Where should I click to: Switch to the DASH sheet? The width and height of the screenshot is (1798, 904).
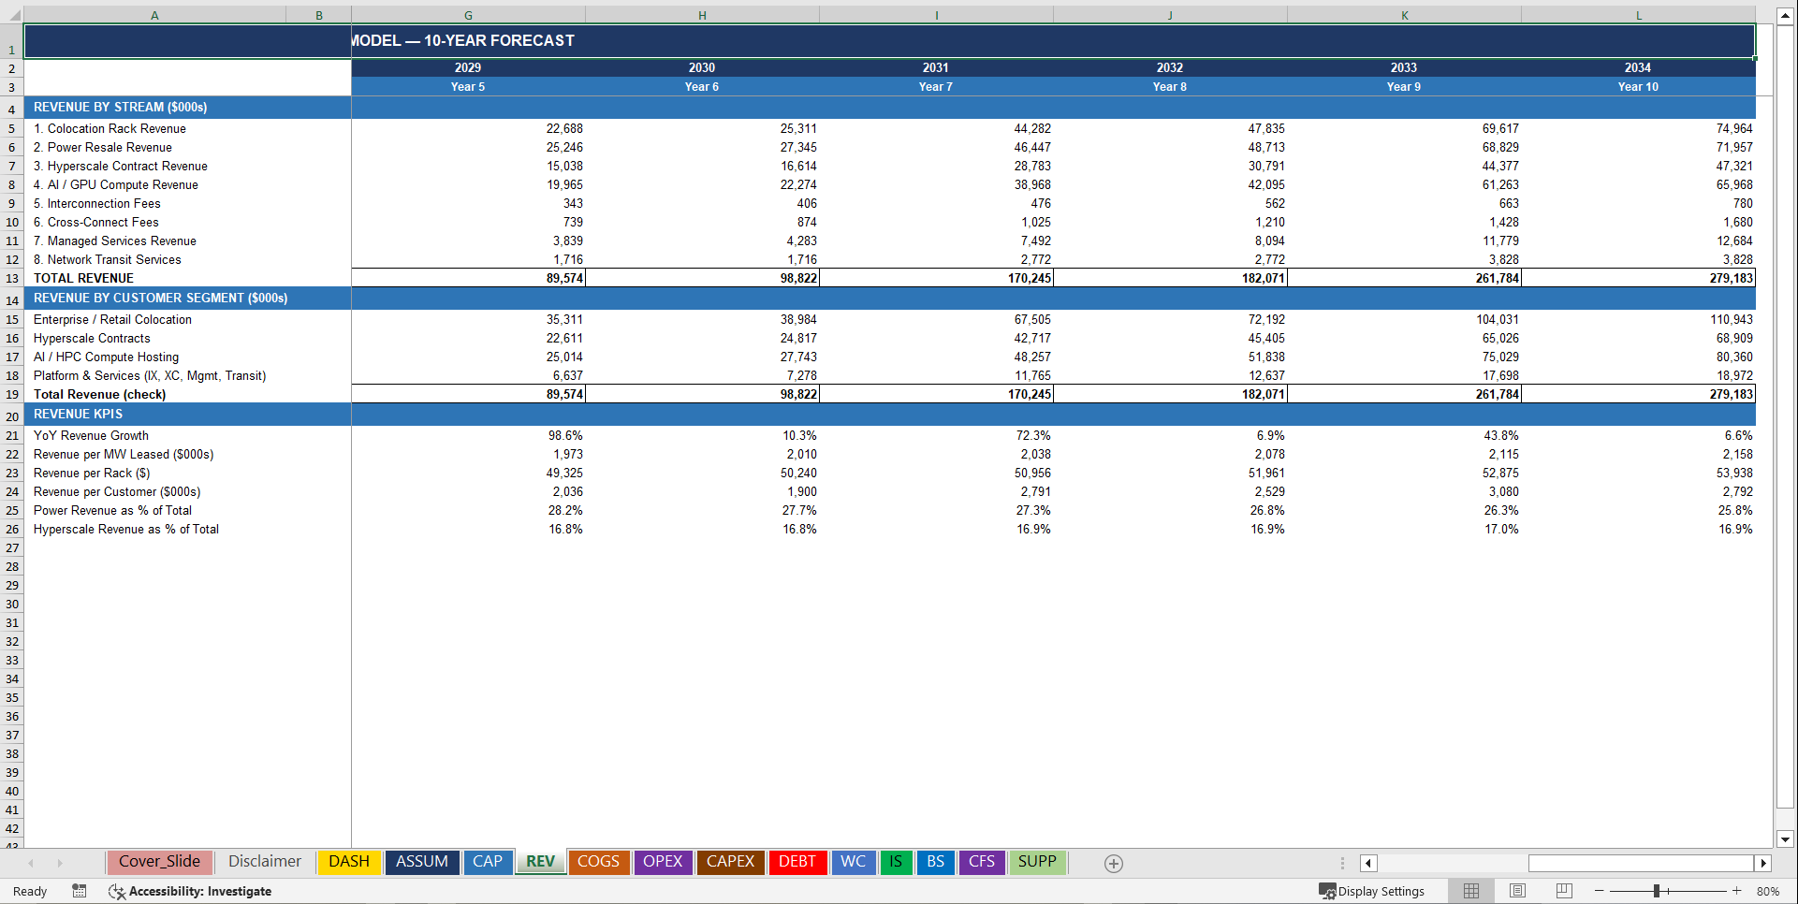(x=348, y=862)
